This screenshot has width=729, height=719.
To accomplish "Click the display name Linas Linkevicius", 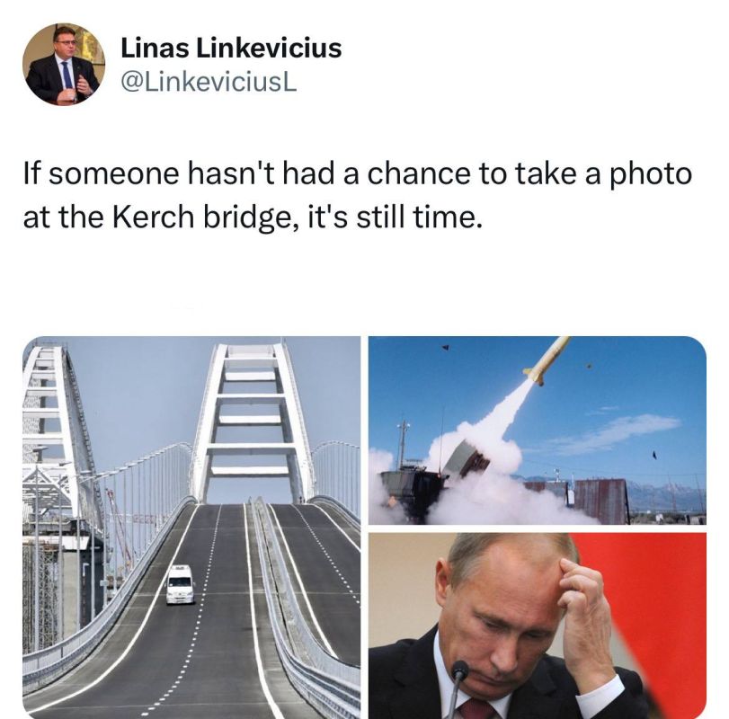I will point(231,48).
